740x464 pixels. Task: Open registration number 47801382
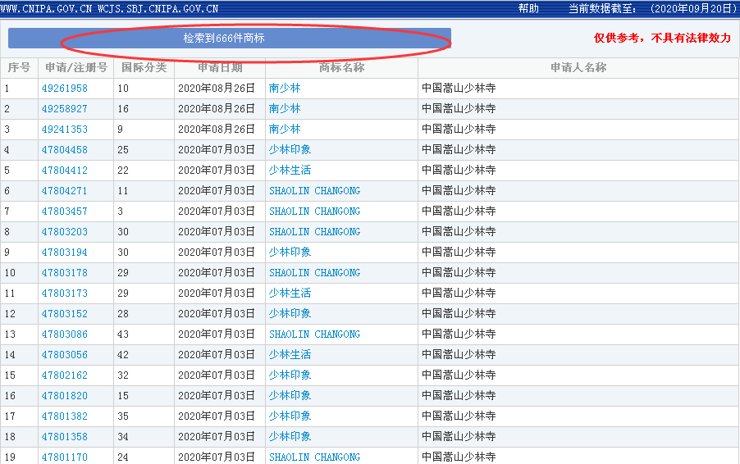pos(65,416)
